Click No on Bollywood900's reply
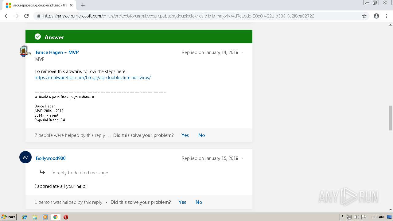Viewport: 393px width, 221px height. click(199, 202)
